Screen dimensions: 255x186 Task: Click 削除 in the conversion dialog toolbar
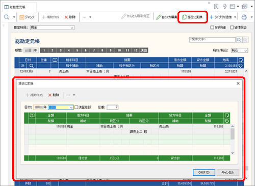(x=54, y=95)
